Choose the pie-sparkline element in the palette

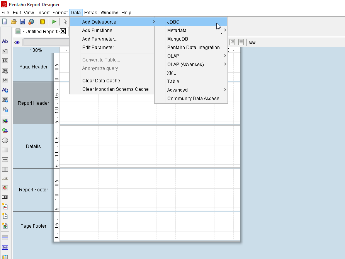(5, 226)
